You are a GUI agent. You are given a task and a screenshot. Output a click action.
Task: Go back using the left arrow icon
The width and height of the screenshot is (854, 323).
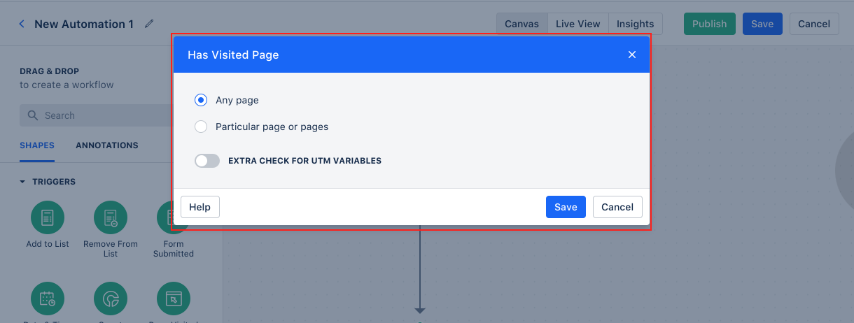[x=22, y=24]
